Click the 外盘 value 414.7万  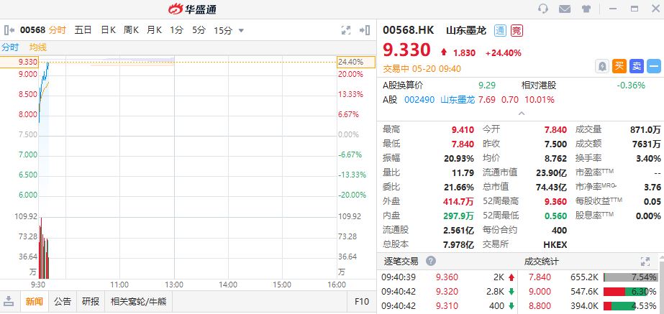click(x=459, y=201)
